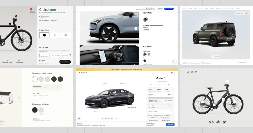Click Tesla next slide arrow
Viewport: 253px width, 133px height.
coord(116,119)
